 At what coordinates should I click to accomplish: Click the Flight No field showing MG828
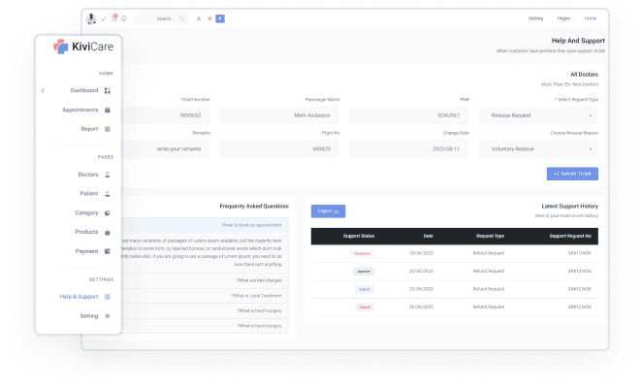(279, 149)
